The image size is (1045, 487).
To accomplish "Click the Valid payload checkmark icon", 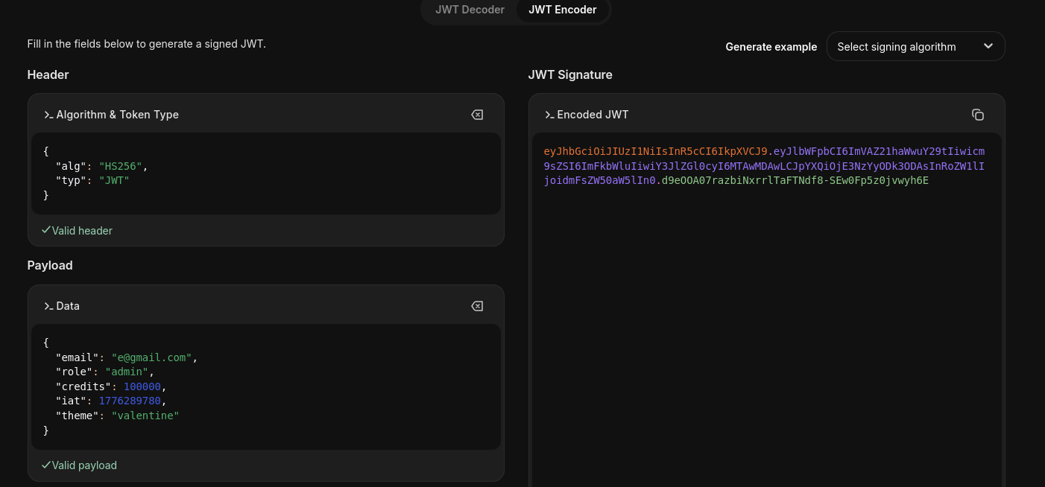I will coord(46,465).
